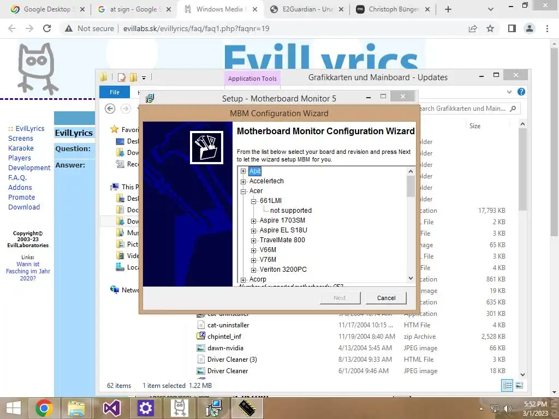Expand the TravelMate 800 node
559x419 pixels.
[253, 241]
